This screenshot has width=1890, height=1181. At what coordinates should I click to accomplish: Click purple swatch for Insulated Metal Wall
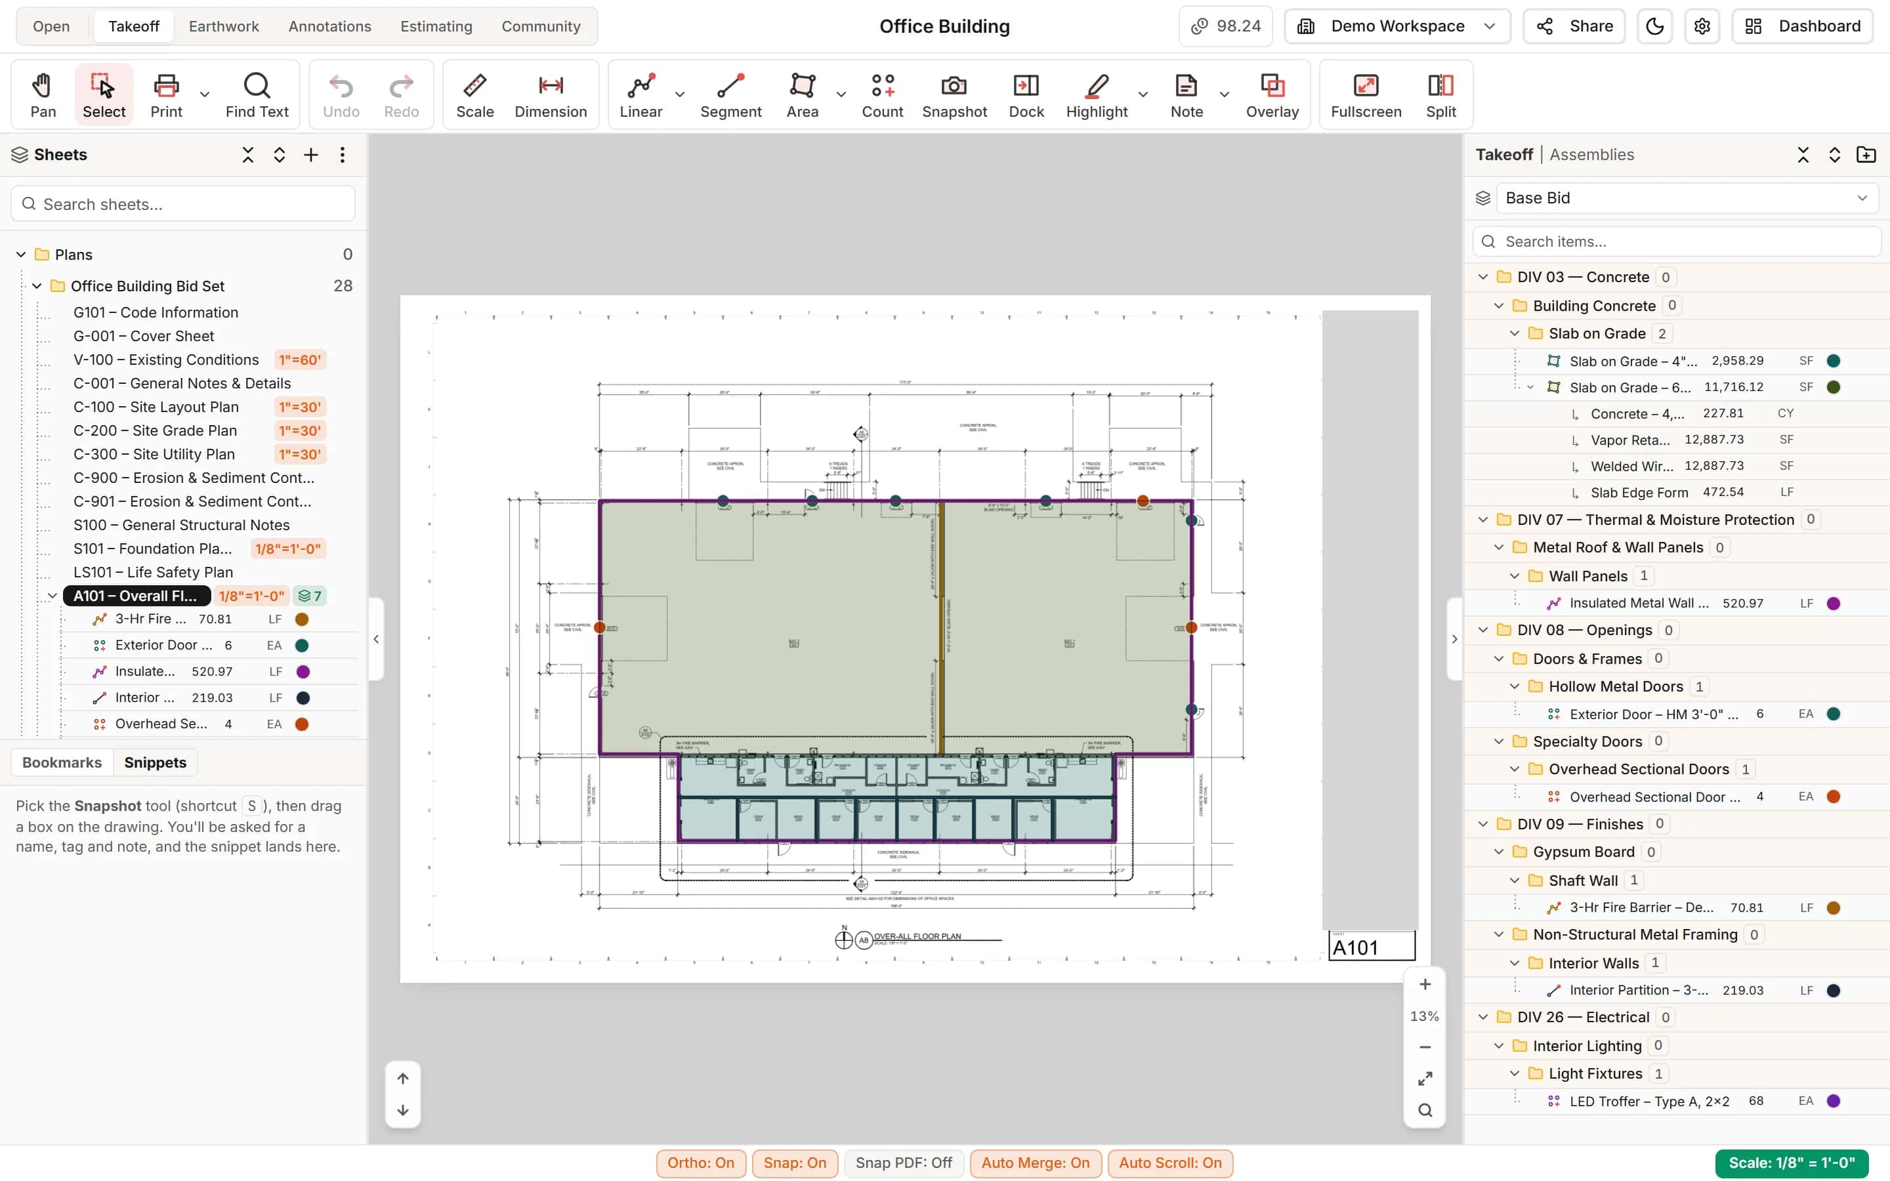point(1833,604)
